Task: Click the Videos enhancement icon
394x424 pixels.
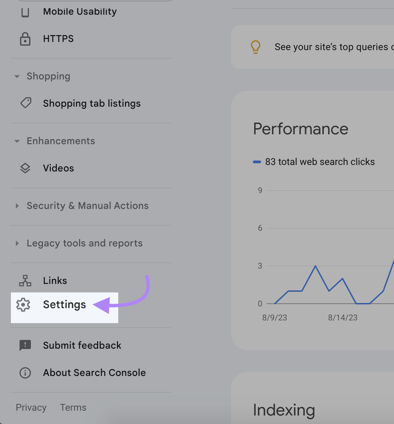Action: tap(25, 168)
